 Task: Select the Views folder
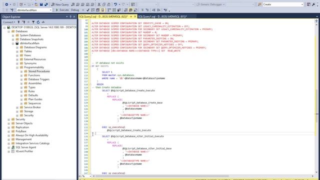coord(27,55)
